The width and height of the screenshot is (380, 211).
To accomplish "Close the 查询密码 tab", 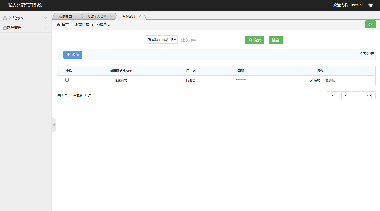I will pyautogui.click(x=140, y=16).
